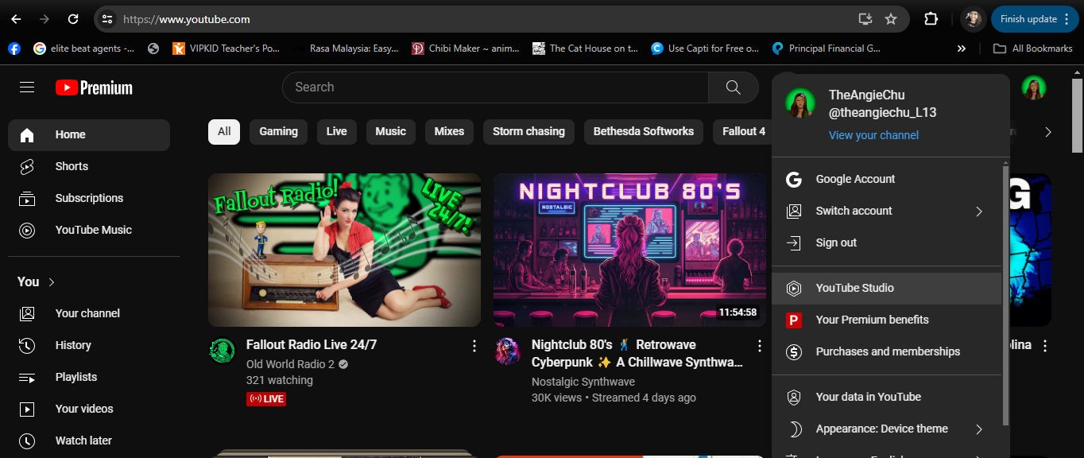Click the magnifying glass search button
1084x458 pixels.
coord(734,87)
